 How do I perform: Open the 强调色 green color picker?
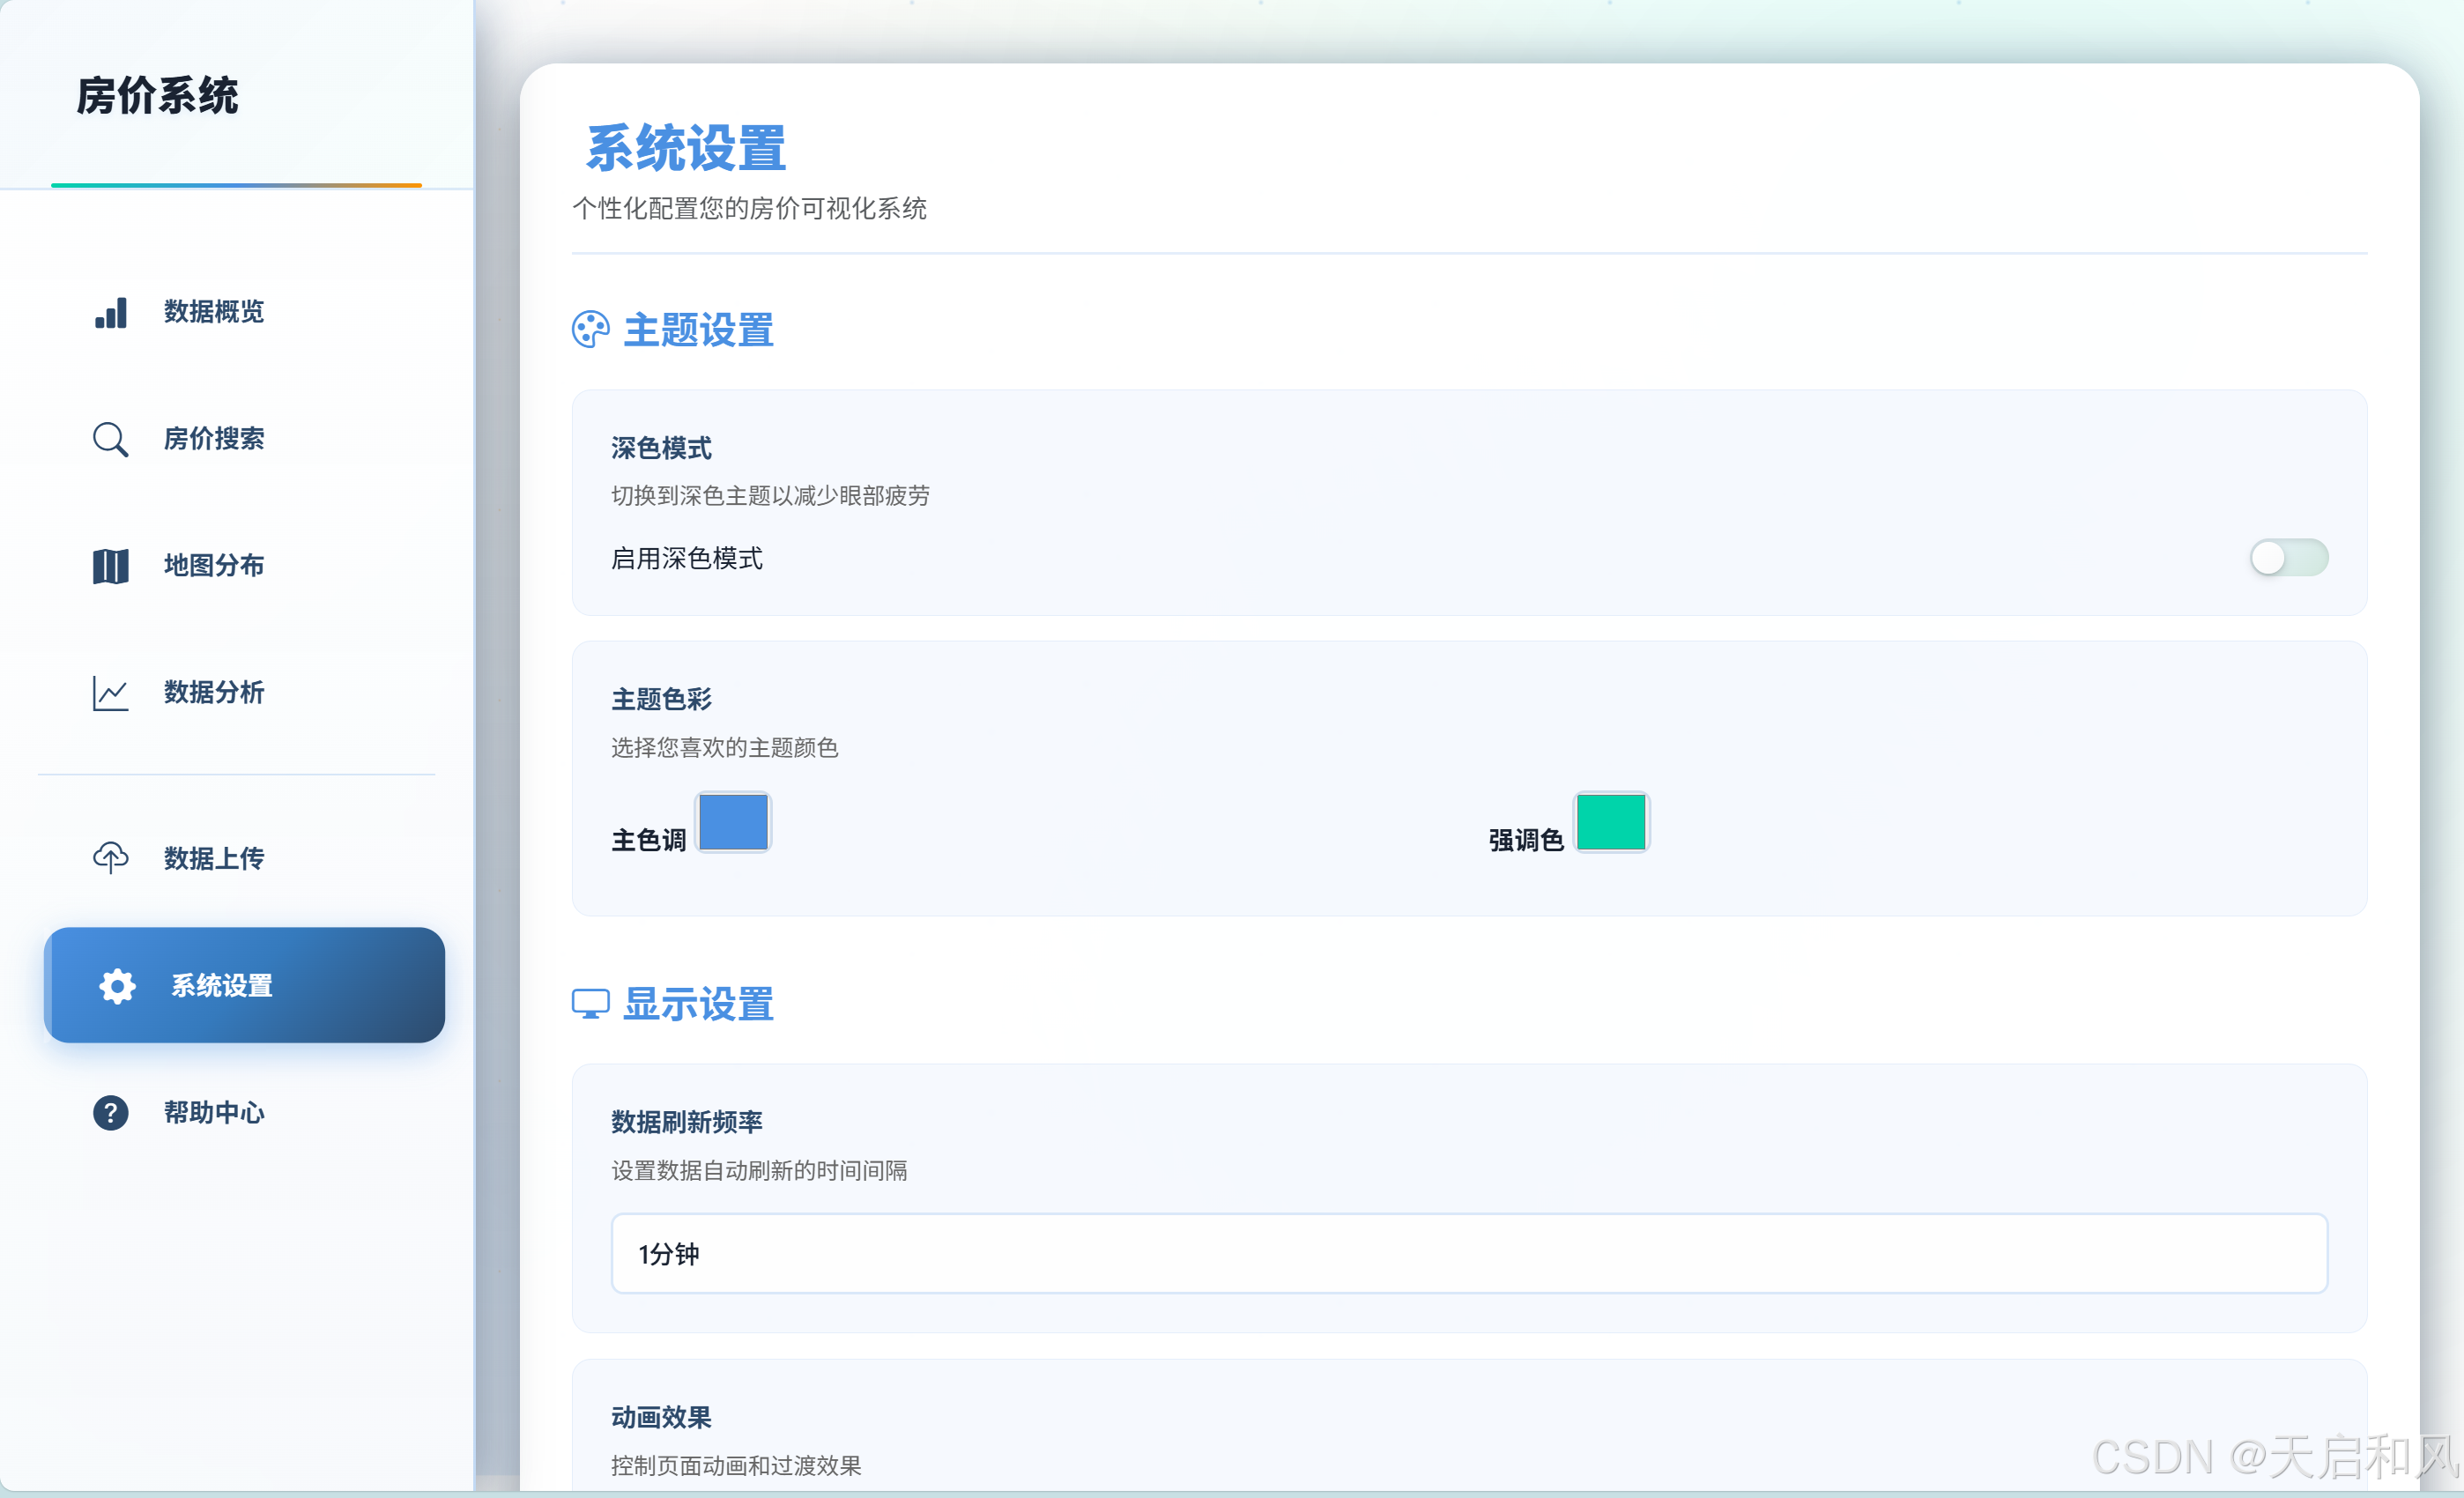click(1611, 822)
